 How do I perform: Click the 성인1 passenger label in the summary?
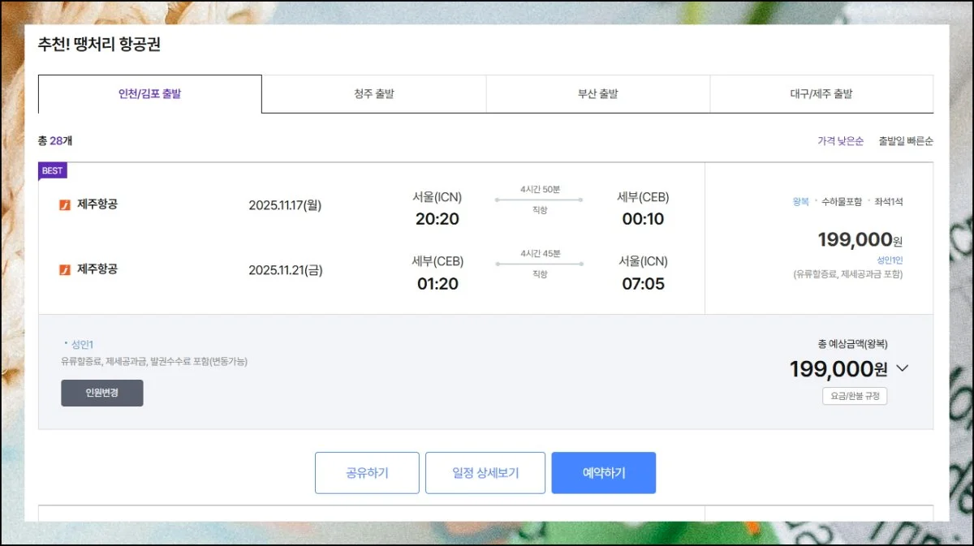(x=82, y=345)
